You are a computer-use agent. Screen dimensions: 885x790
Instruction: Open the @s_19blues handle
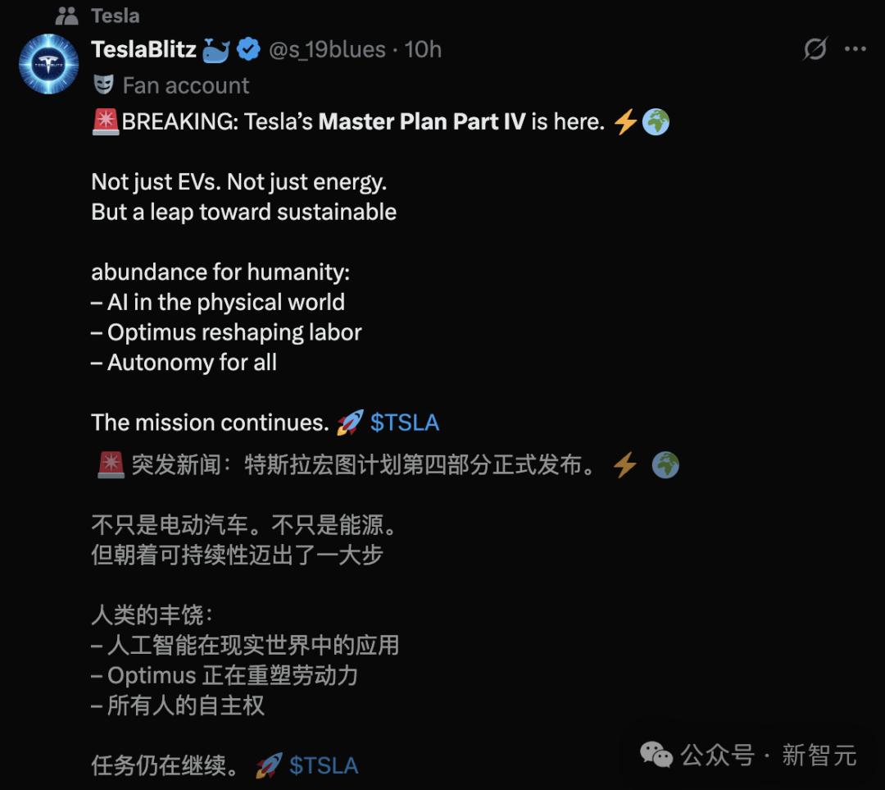click(x=327, y=49)
